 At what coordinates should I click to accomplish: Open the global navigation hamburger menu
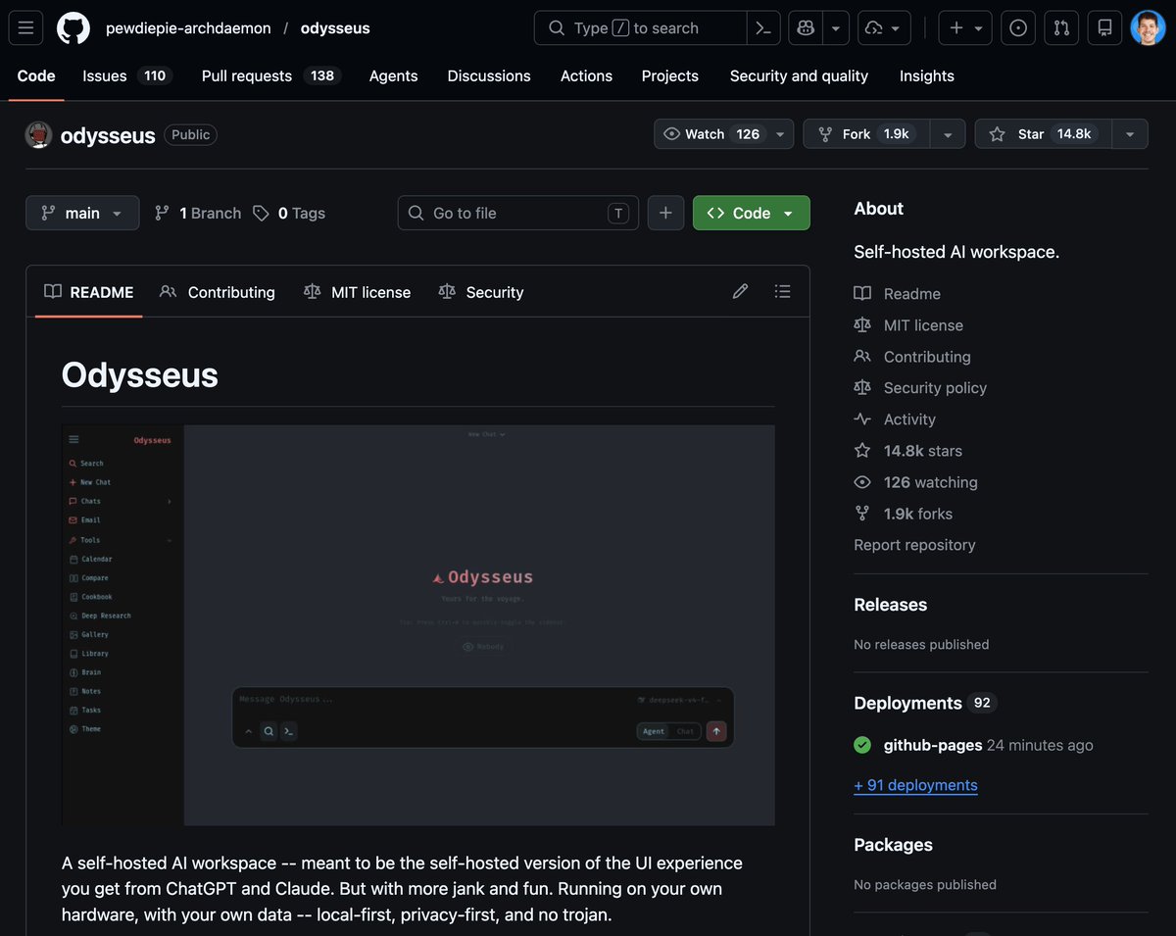pos(26,28)
